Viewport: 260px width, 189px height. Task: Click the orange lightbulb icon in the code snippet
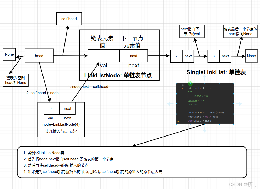(178, 121)
